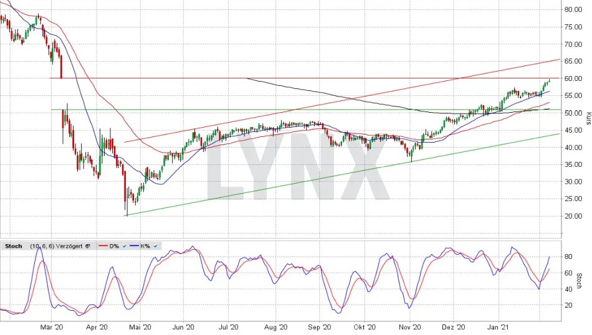Image resolution: width=592 pixels, height=335 pixels.
Task: Click the 25.00 price axis value
Action: (573, 199)
